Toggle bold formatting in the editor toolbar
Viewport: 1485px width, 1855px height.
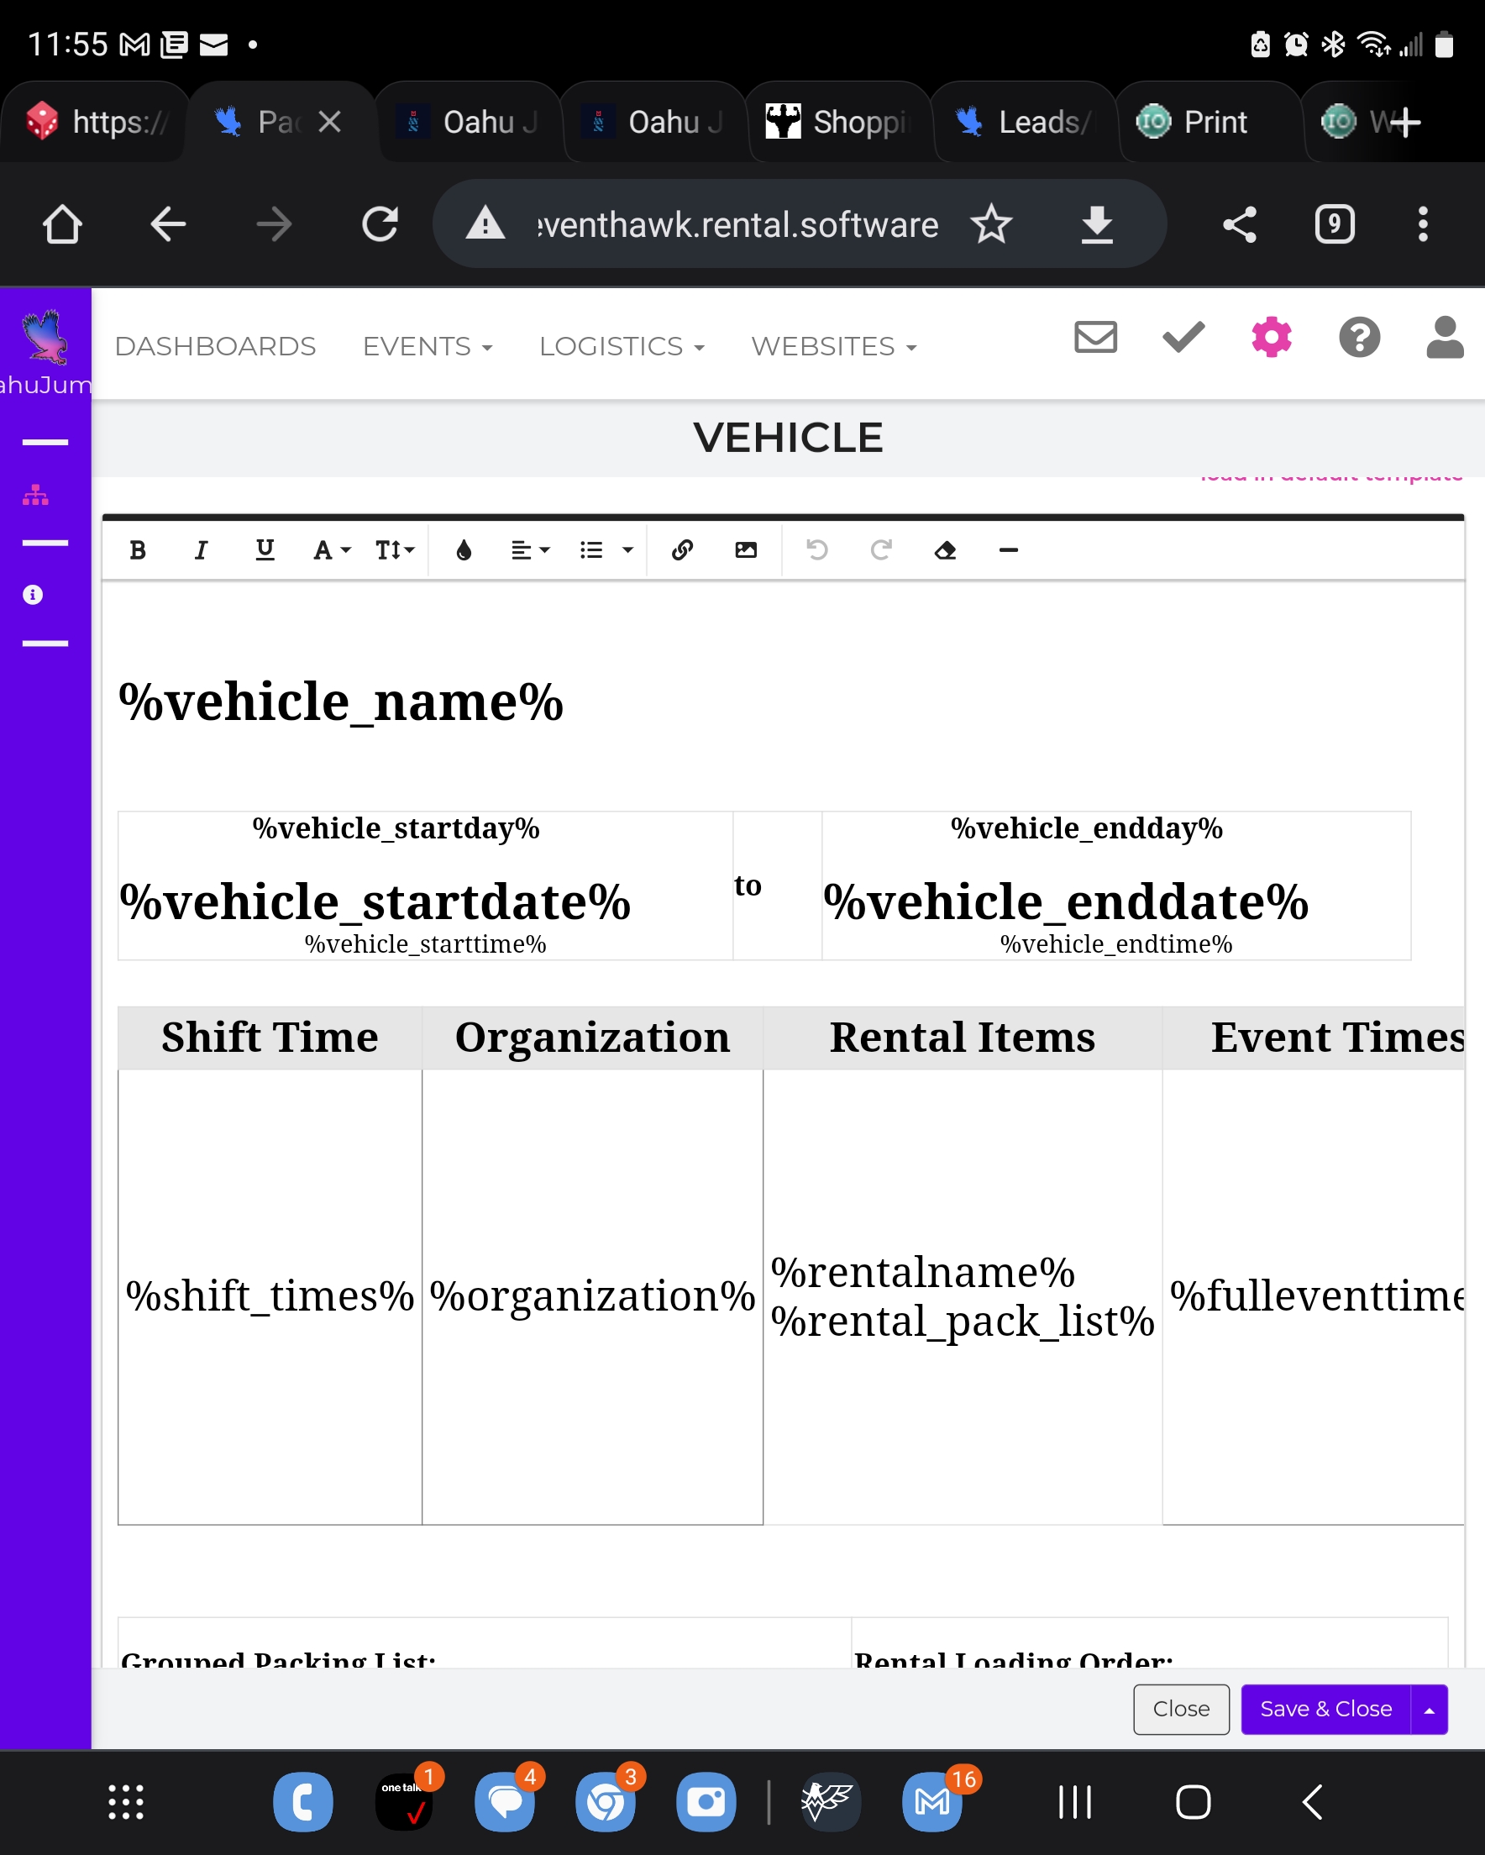click(138, 549)
